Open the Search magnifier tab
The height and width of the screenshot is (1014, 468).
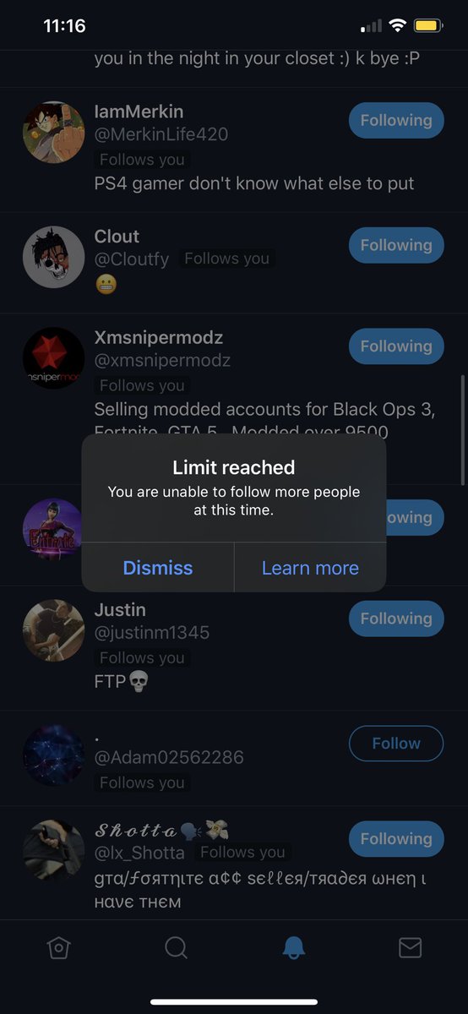pyautogui.click(x=176, y=948)
